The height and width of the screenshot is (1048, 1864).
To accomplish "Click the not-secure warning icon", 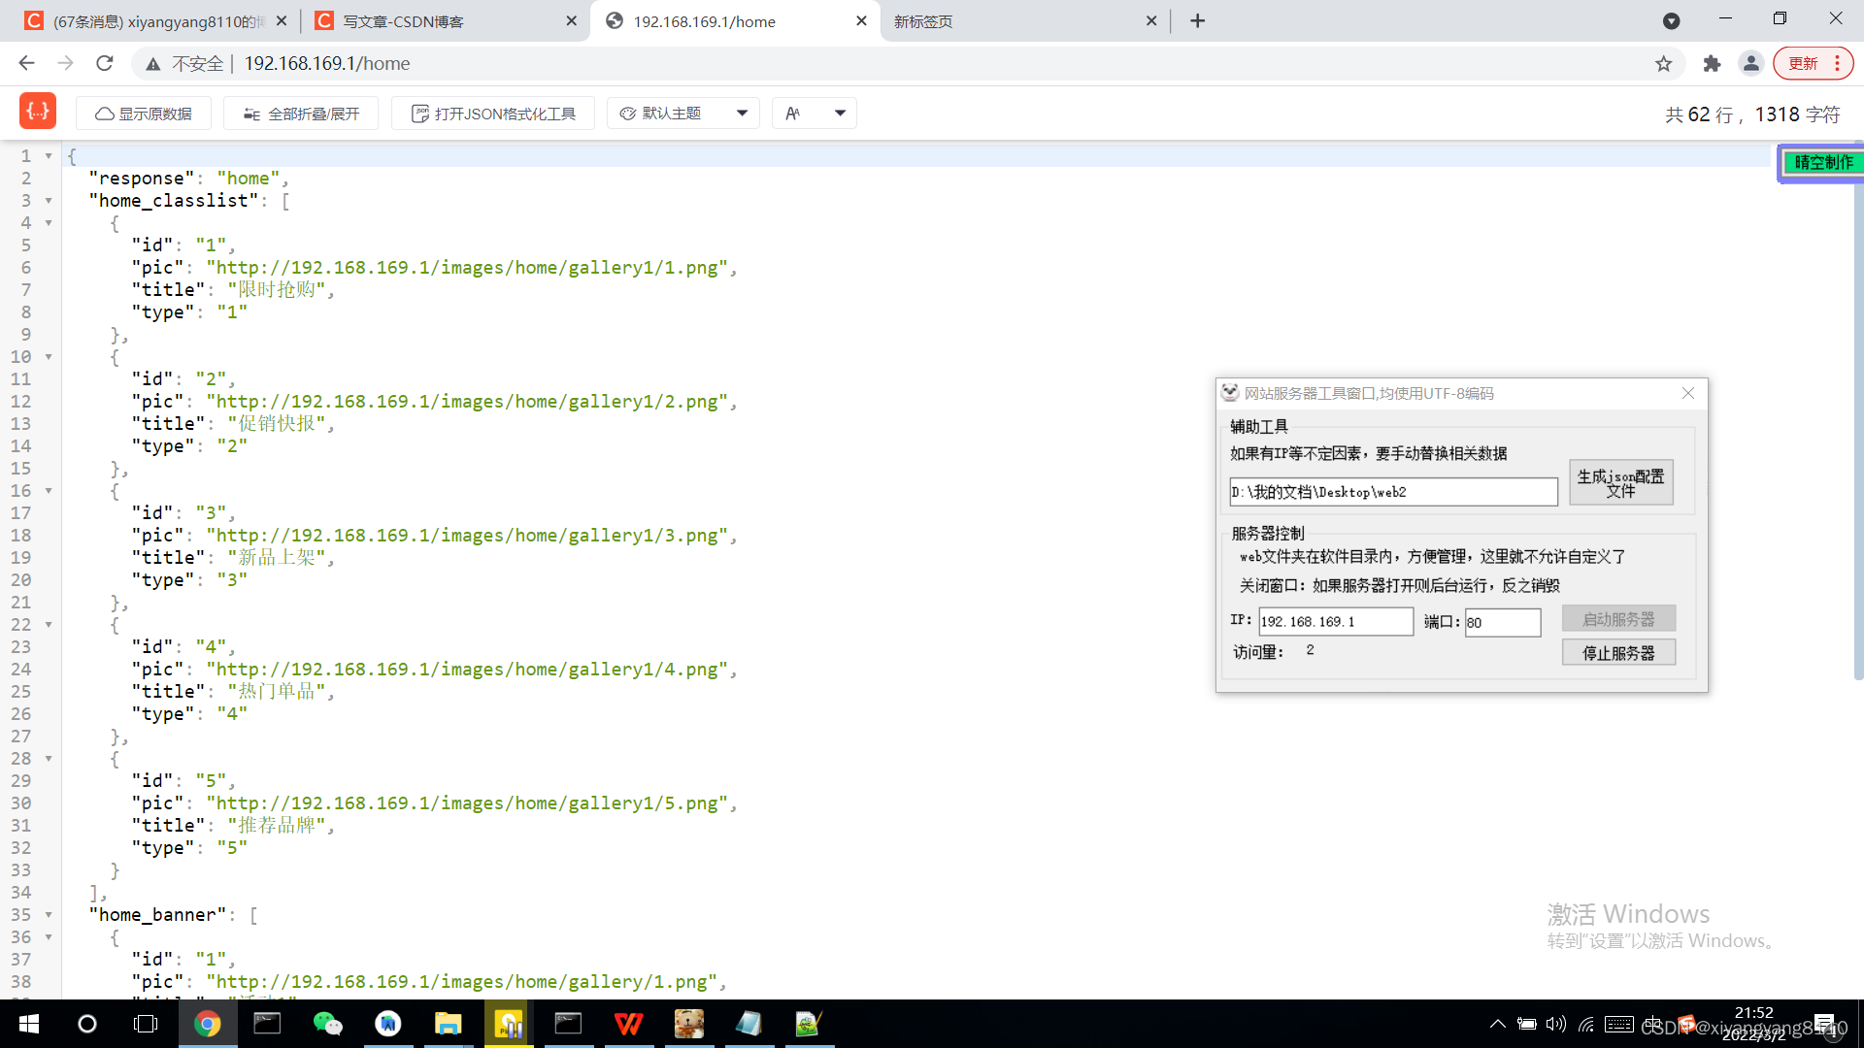I will point(153,64).
